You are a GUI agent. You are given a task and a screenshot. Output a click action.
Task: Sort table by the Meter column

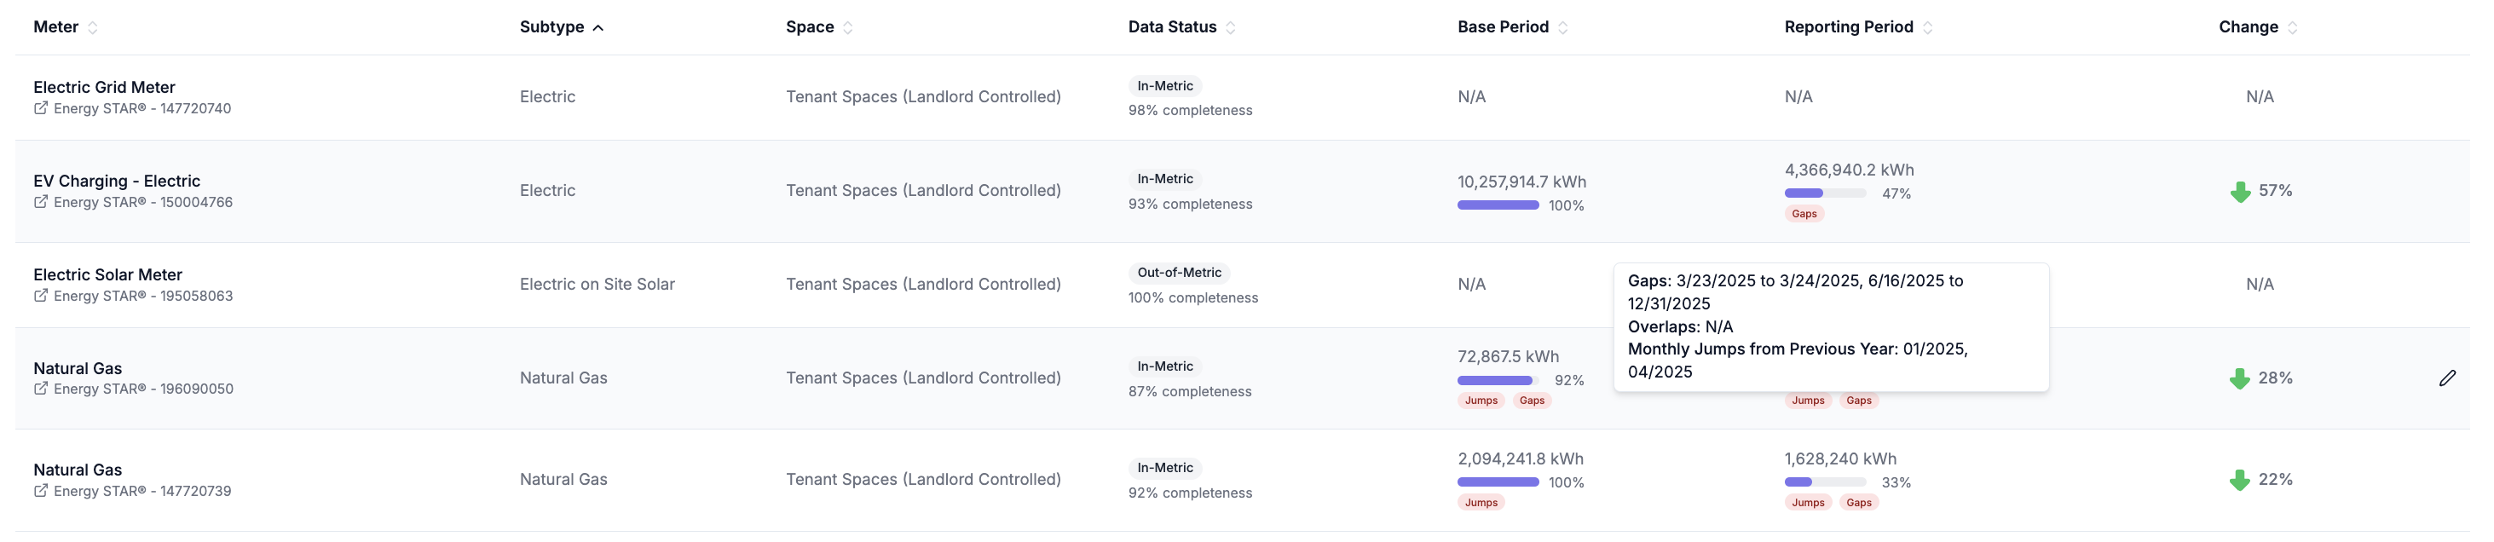93,28
